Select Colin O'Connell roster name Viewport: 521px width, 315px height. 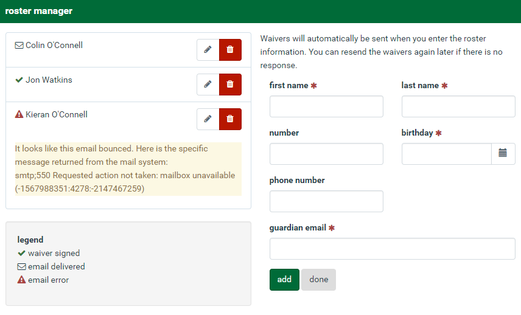click(x=54, y=45)
